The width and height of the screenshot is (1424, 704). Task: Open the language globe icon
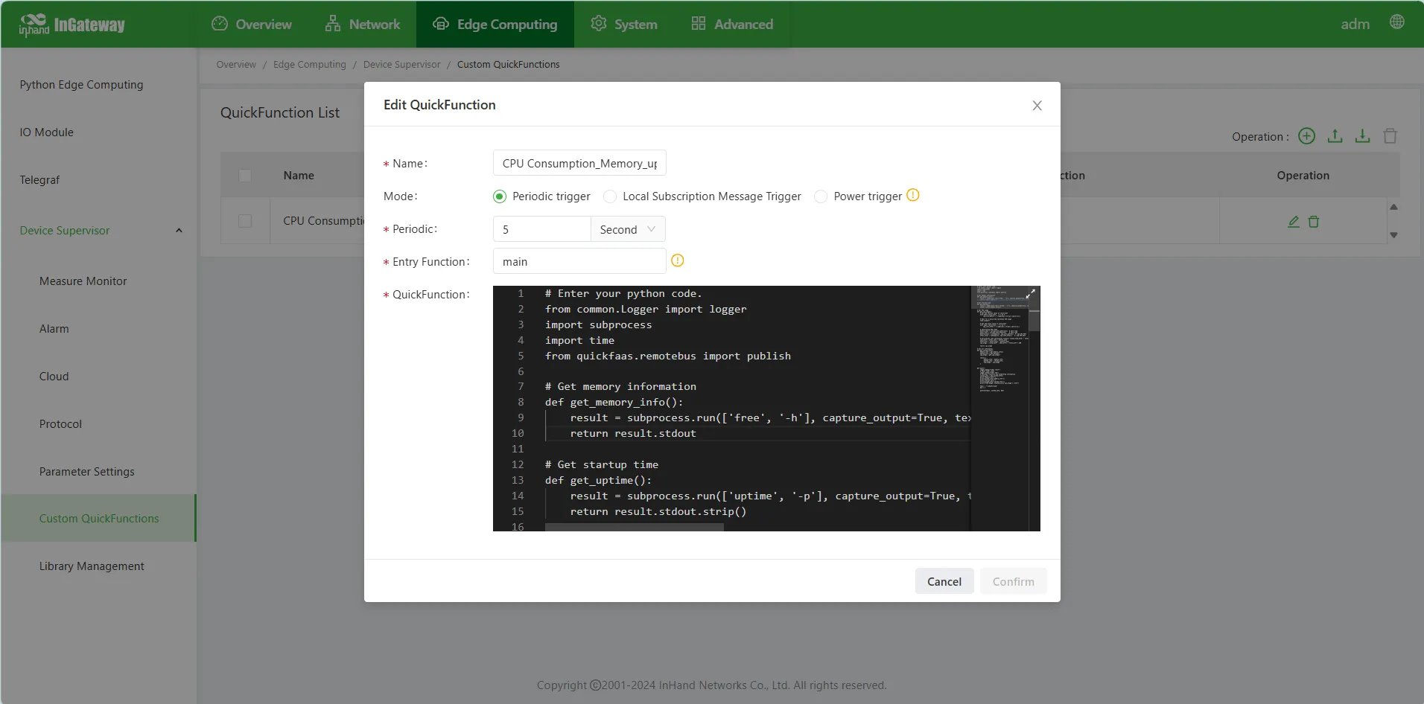[1397, 22]
